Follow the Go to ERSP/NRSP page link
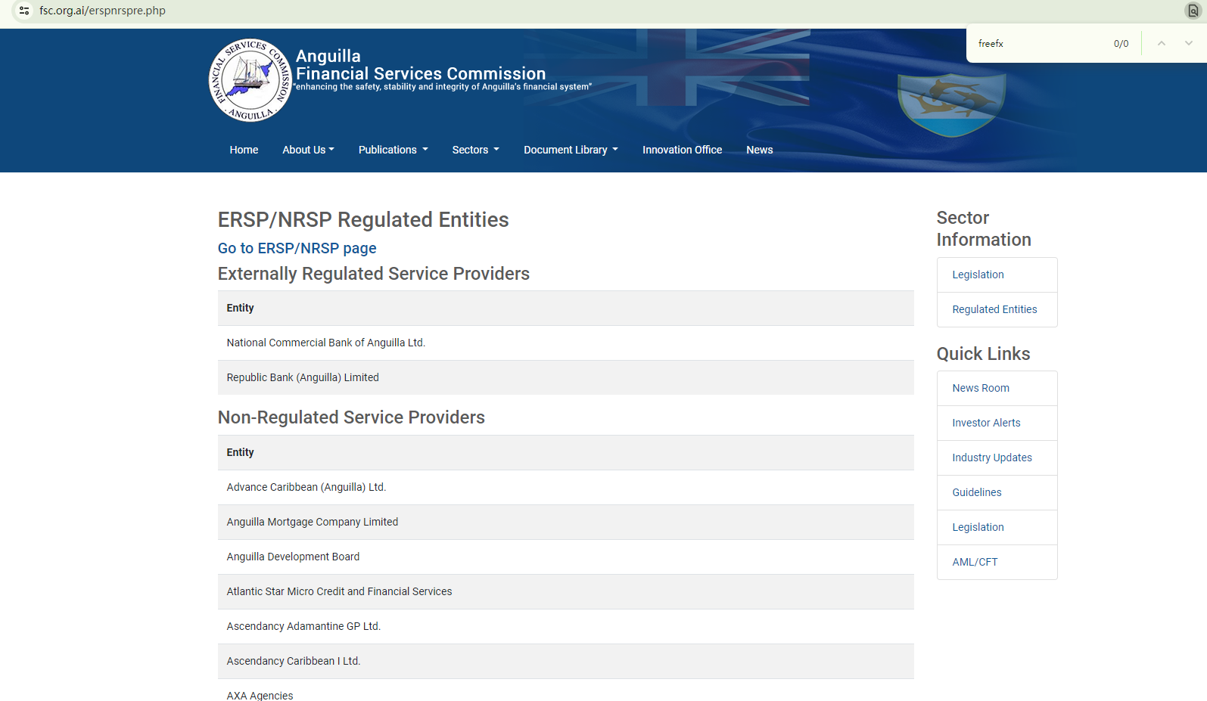1207x701 pixels. point(297,248)
